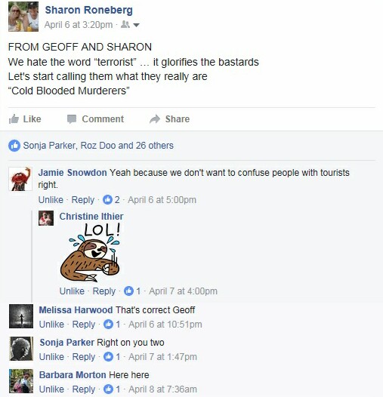Reply to Christine Ithier's sticker comment
The image size is (383, 397).
[104, 291]
